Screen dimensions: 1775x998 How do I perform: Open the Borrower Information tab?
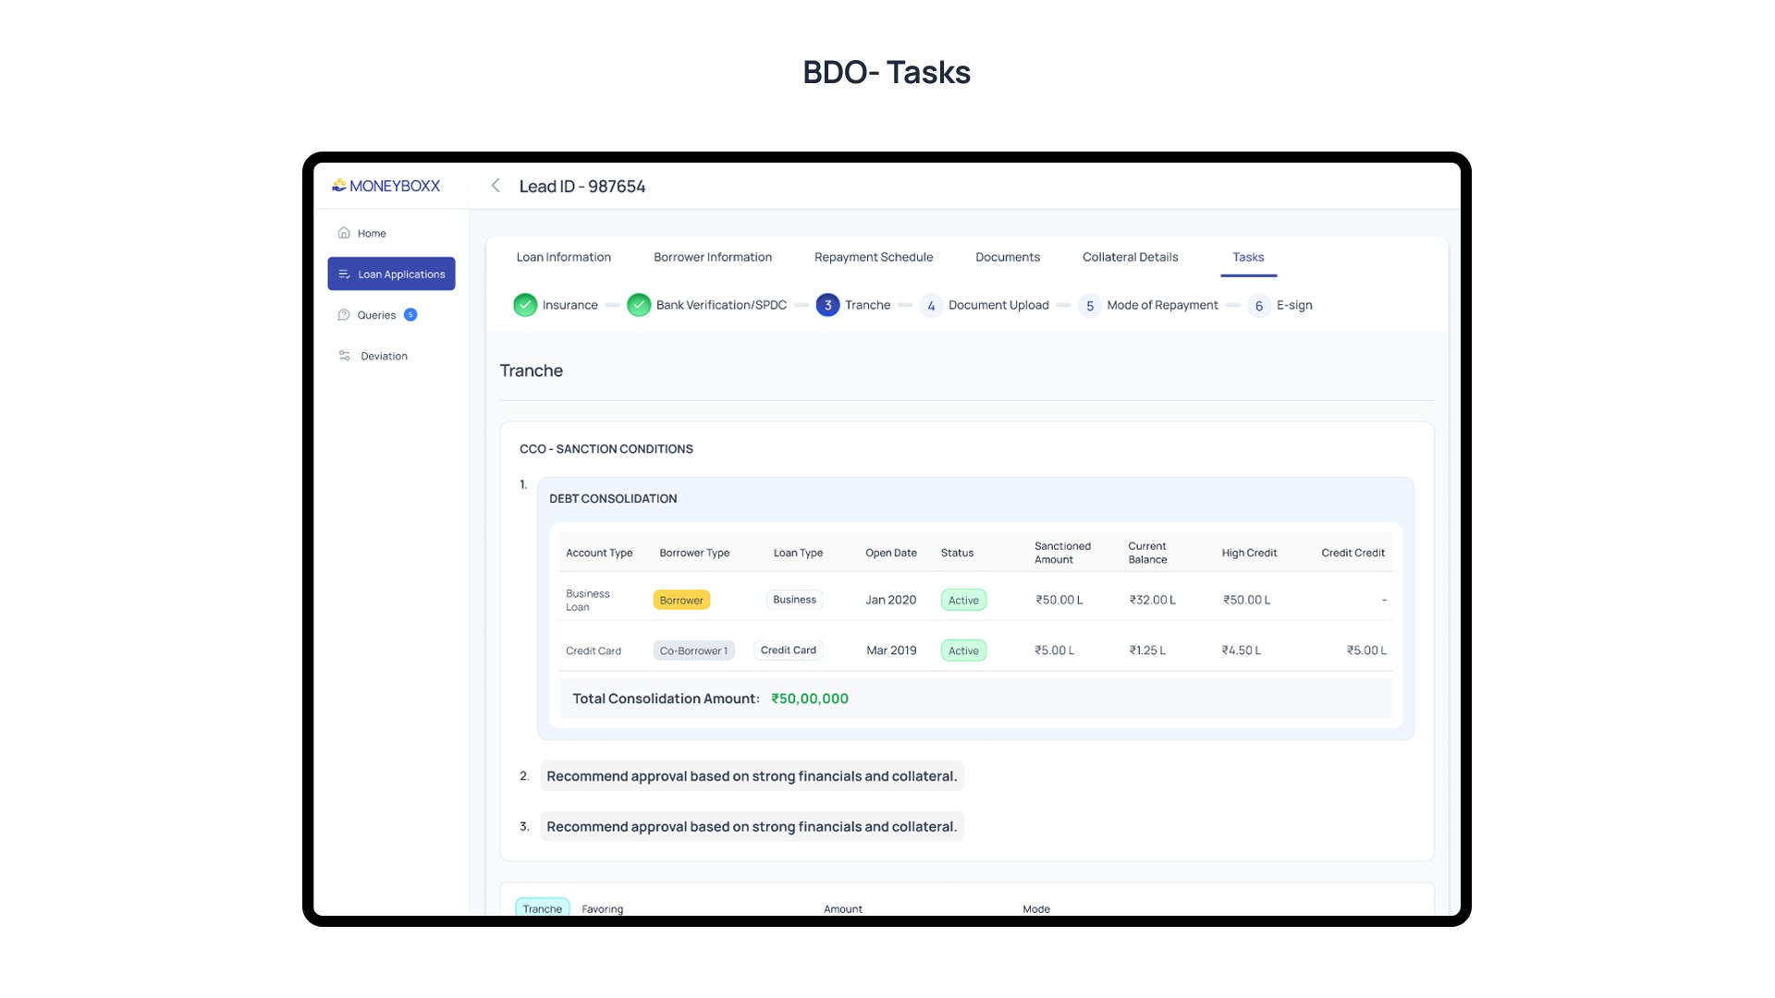pyautogui.click(x=712, y=257)
